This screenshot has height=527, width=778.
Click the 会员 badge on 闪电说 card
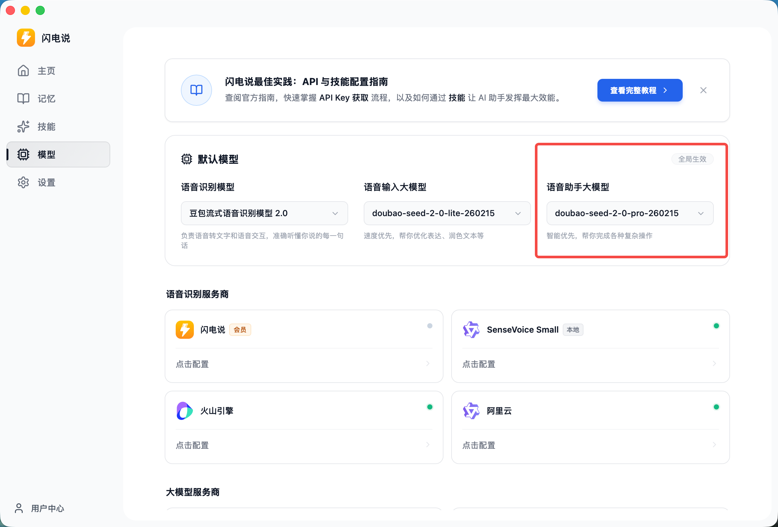pyautogui.click(x=240, y=330)
